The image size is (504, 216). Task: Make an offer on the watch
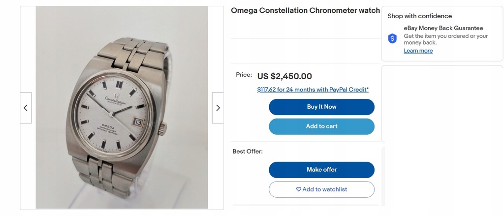point(321,170)
